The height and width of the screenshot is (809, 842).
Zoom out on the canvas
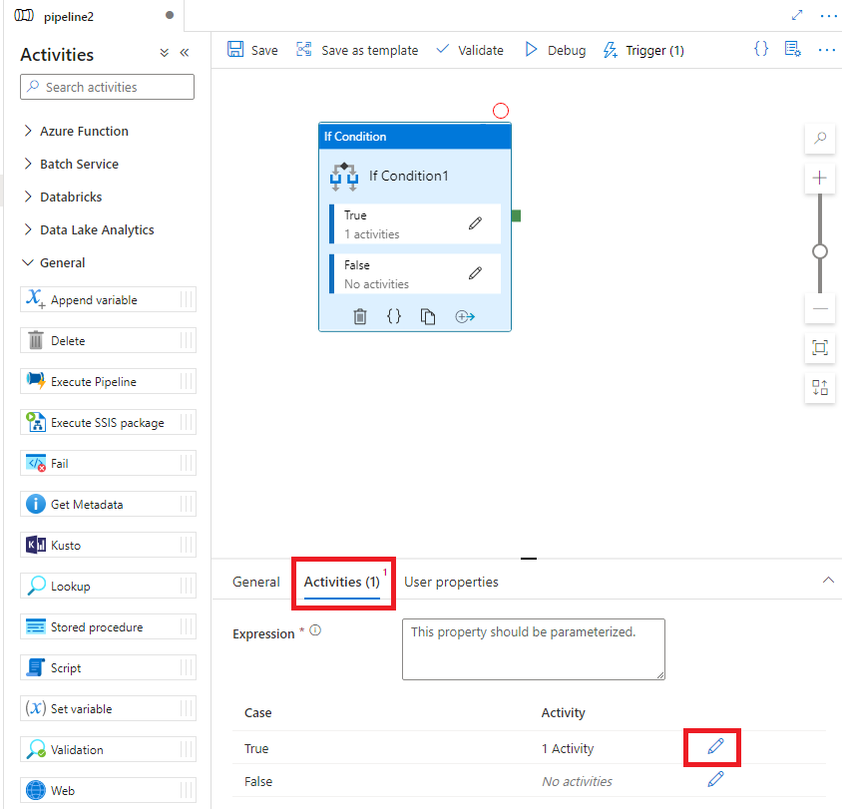coord(819,308)
